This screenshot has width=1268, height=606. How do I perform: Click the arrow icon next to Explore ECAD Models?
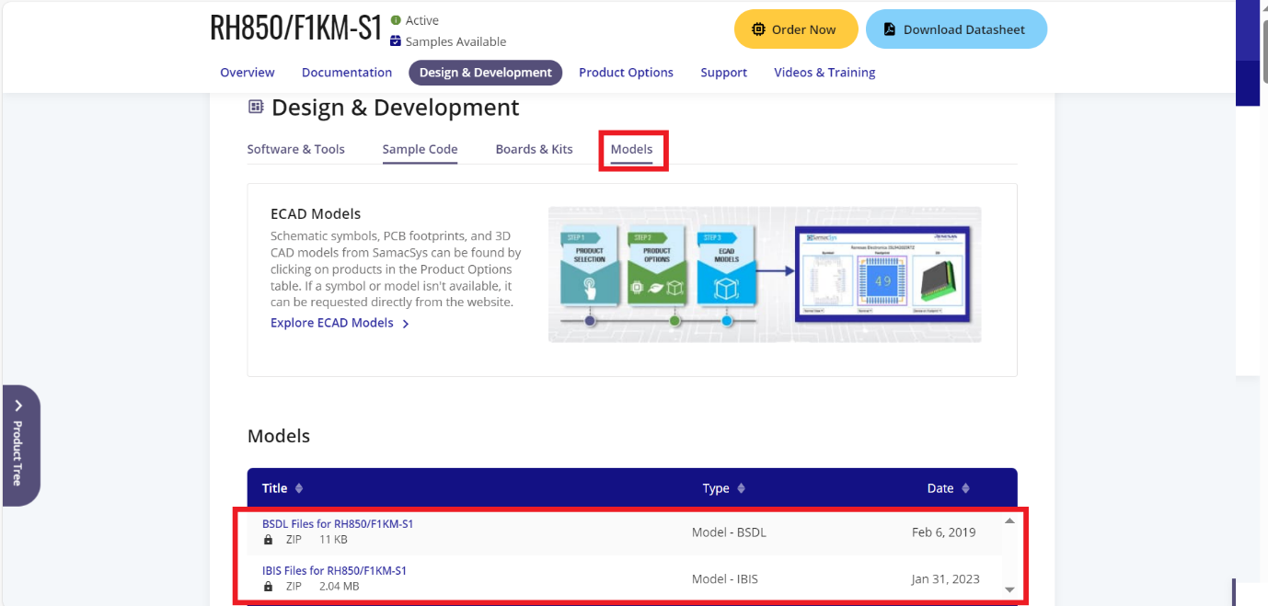[x=406, y=323]
